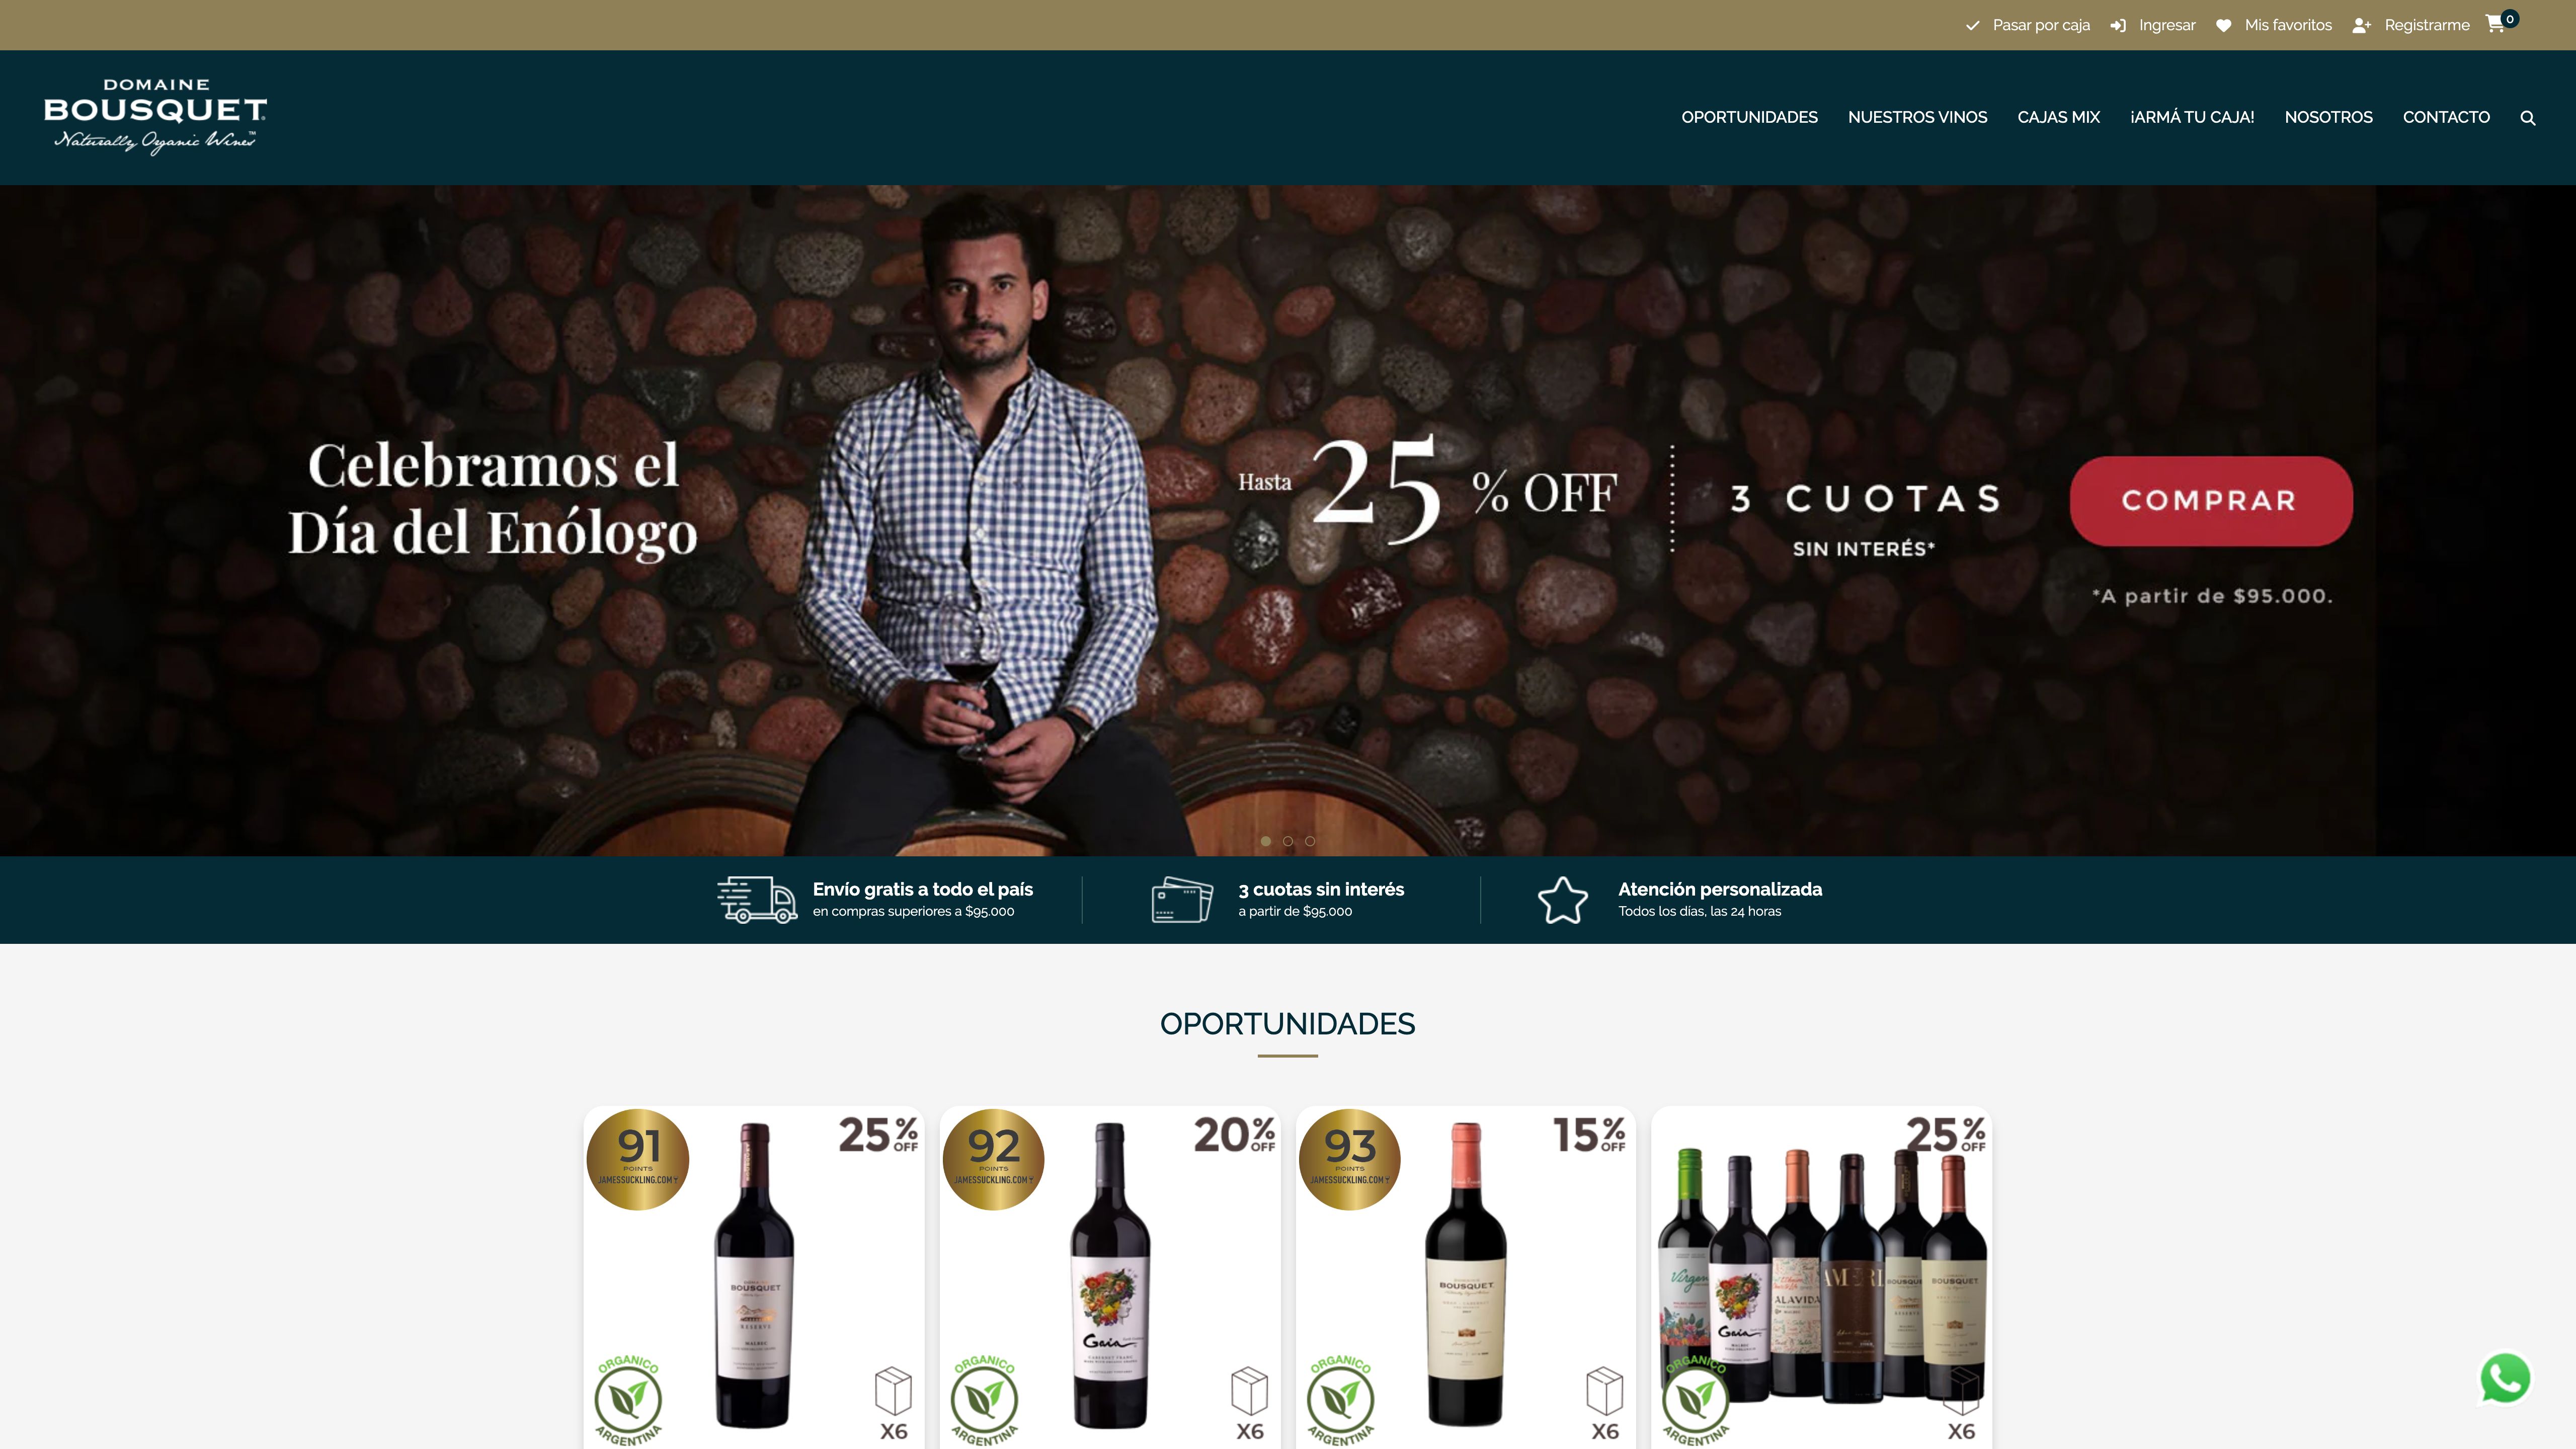2576x1449 pixels.
Task: Switch to the third carousel slide dot
Action: (x=1310, y=841)
